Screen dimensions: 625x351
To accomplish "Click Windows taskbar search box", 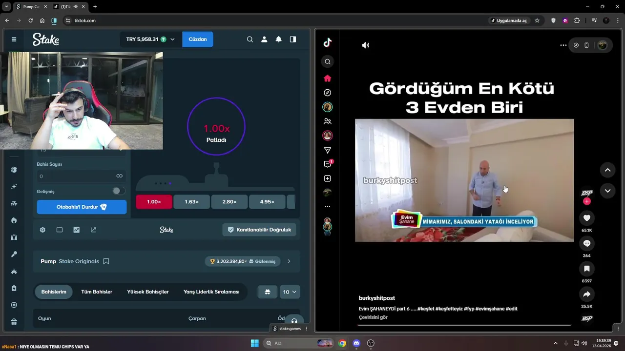I will pyautogui.click(x=298, y=343).
